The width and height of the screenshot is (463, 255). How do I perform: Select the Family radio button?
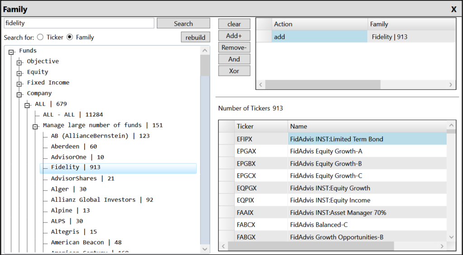(x=70, y=37)
